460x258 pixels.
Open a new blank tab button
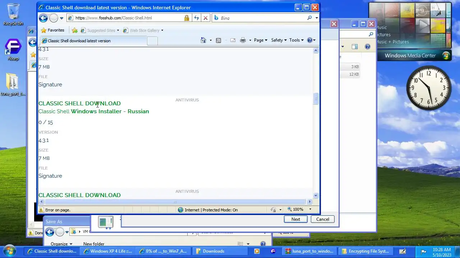pyautogui.click(x=152, y=41)
